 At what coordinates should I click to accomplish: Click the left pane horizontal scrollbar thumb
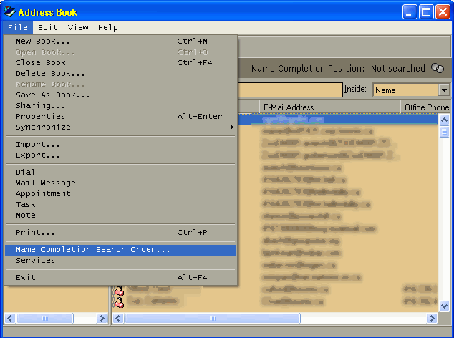click(45, 318)
